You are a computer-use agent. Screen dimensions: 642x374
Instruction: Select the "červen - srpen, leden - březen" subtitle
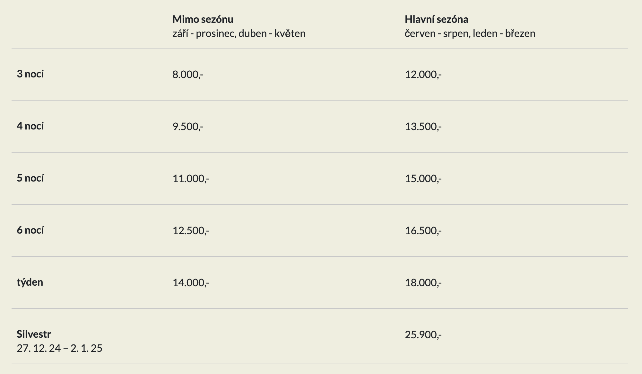point(470,33)
